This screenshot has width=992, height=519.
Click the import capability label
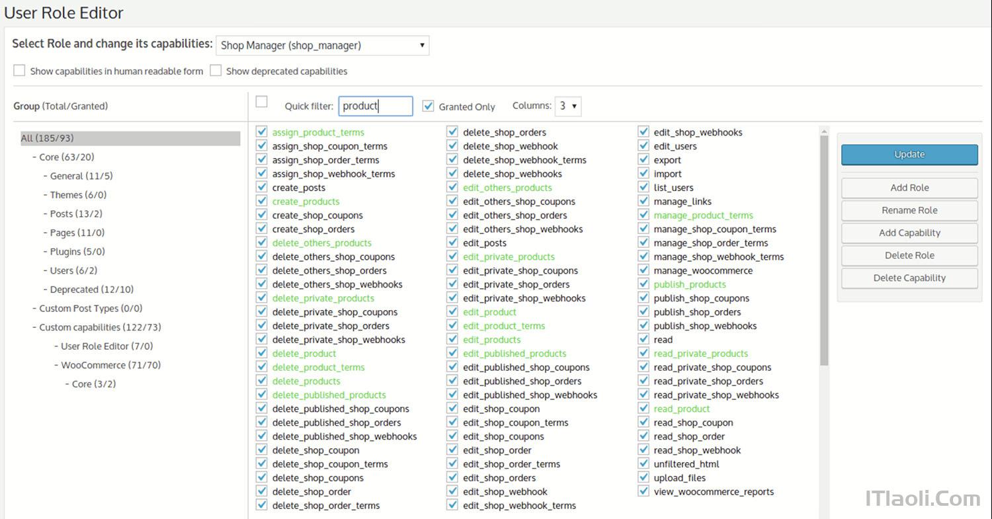pyautogui.click(x=667, y=174)
